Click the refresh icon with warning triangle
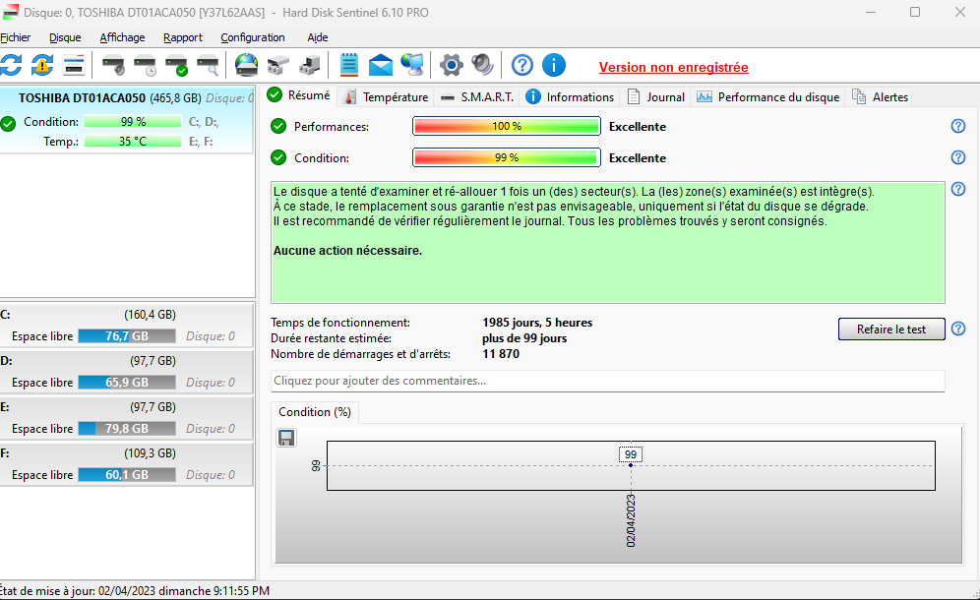 coord(42,65)
